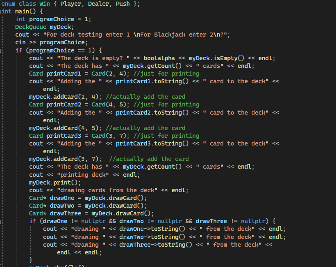336x267 pixels.
Task: Click the printCard1.toString() call
Action: pos(152,81)
